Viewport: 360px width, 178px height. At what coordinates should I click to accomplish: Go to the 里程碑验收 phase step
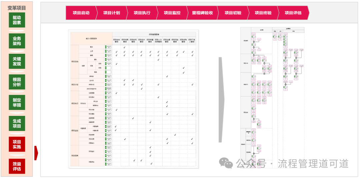click(202, 13)
